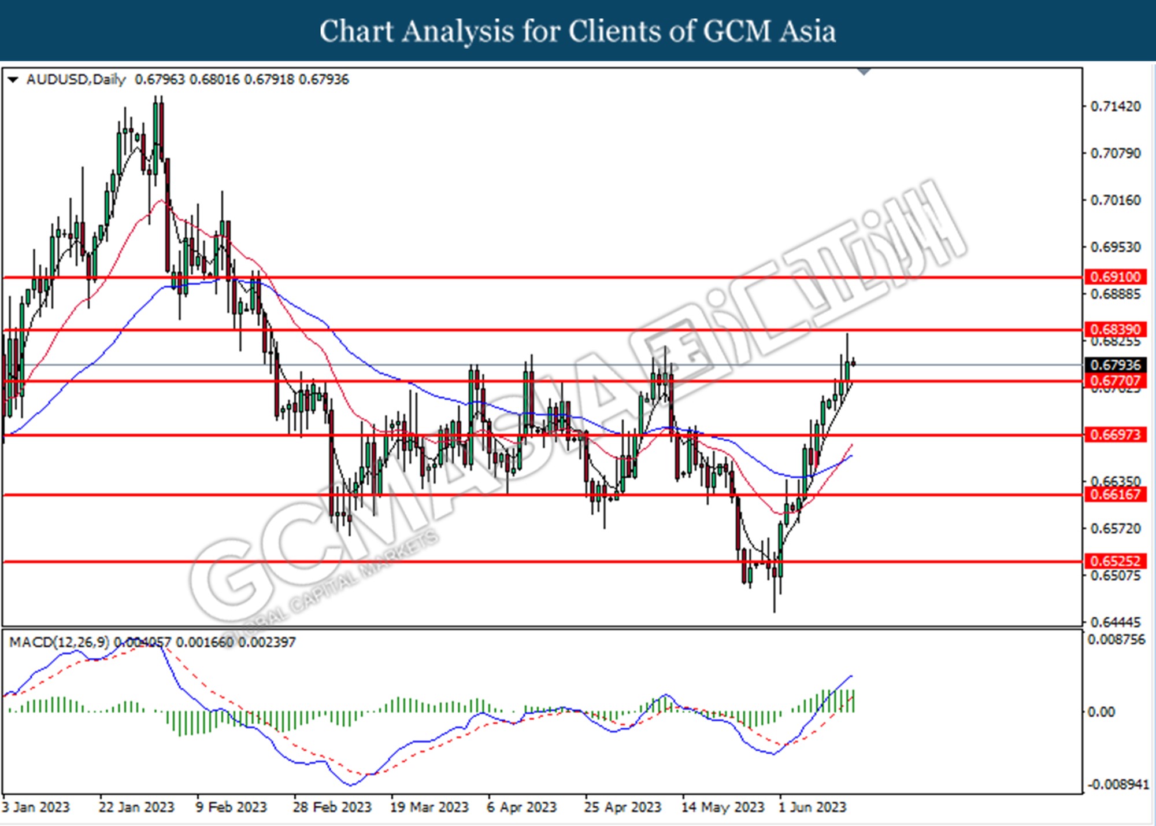Click the 0.70160 price axis value

1116,201
